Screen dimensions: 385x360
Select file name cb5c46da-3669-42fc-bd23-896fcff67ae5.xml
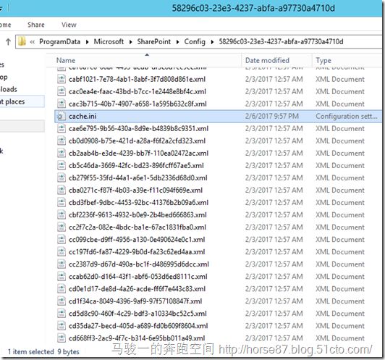(136, 165)
